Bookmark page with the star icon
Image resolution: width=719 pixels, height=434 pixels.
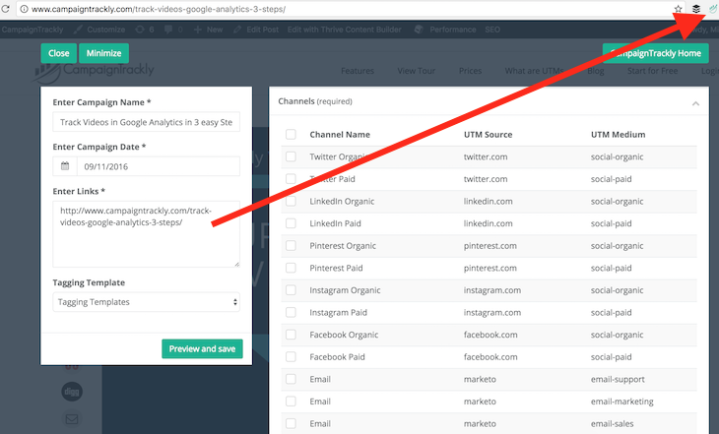(x=678, y=9)
